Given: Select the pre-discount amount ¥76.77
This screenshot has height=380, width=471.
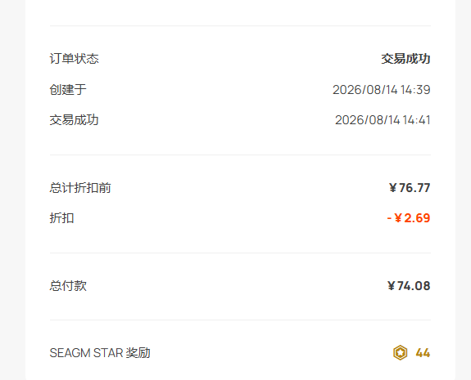Looking at the screenshot, I should pos(410,188).
